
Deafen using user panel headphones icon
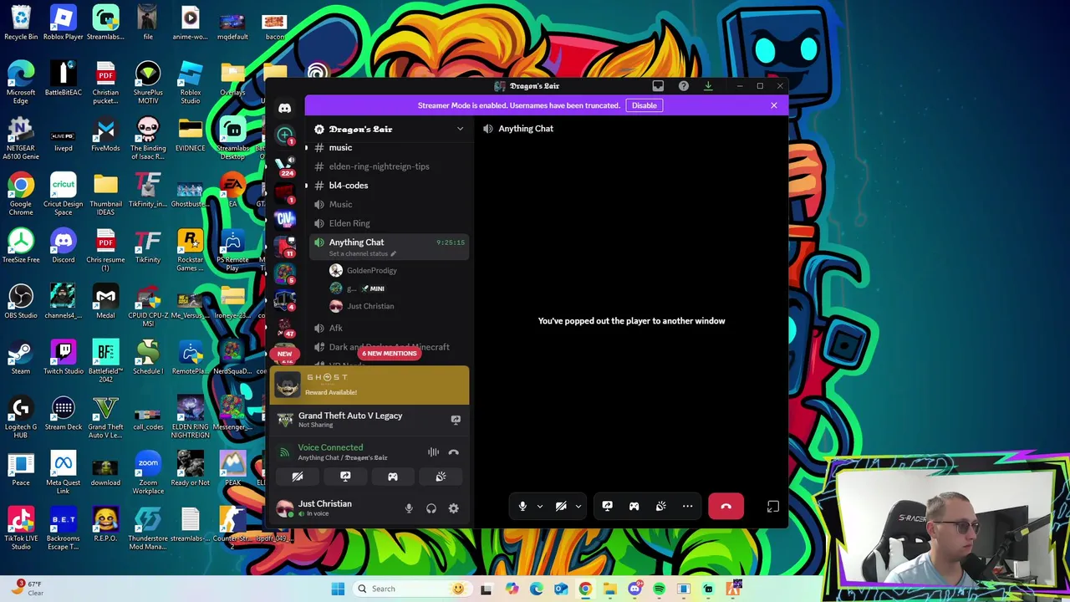(x=431, y=508)
